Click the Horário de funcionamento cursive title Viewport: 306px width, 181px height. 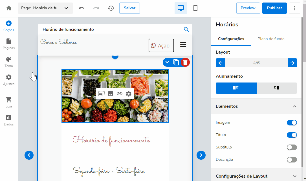click(x=111, y=141)
